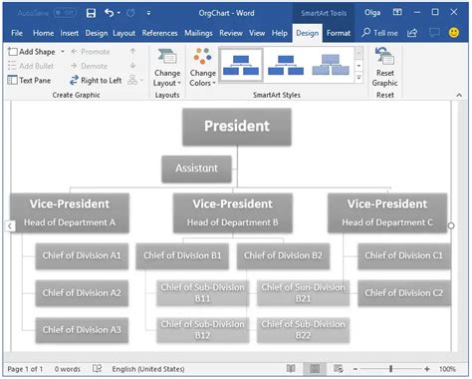Open the org chart Layout dropdown icon
472x379 pixels.
(x=135, y=80)
